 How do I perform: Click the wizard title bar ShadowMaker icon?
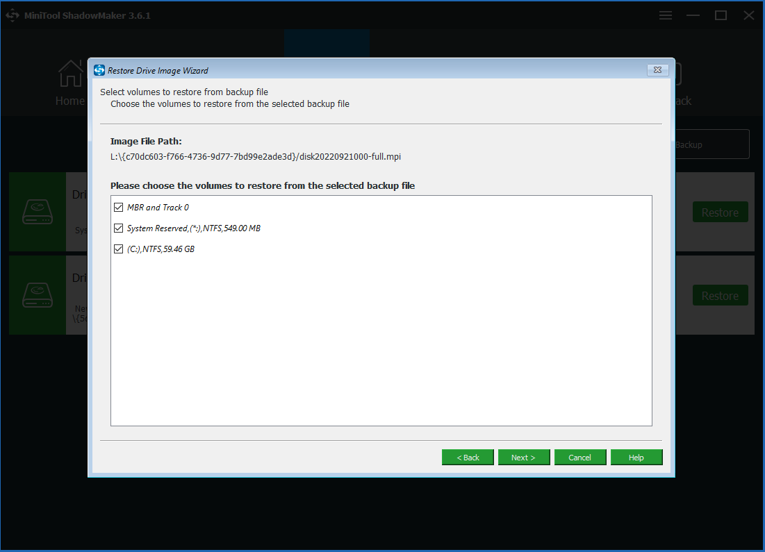(x=98, y=70)
